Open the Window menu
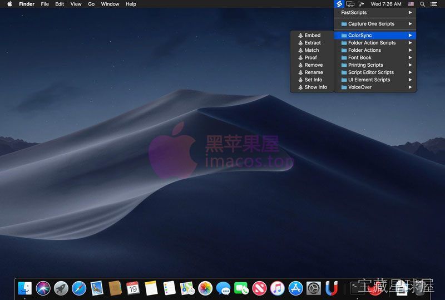445x300 pixels. pyautogui.click(x=110, y=4)
